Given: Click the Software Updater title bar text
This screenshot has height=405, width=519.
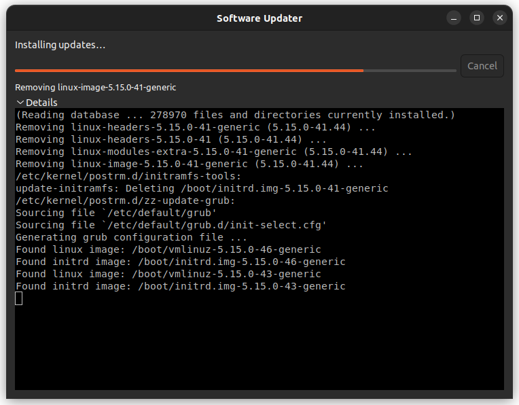Looking at the screenshot, I should pyautogui.click(x=259, y=18).
